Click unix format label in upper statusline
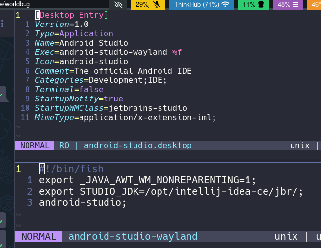The image size is (321, 248). pyautogui.click(x=300, y=146)
